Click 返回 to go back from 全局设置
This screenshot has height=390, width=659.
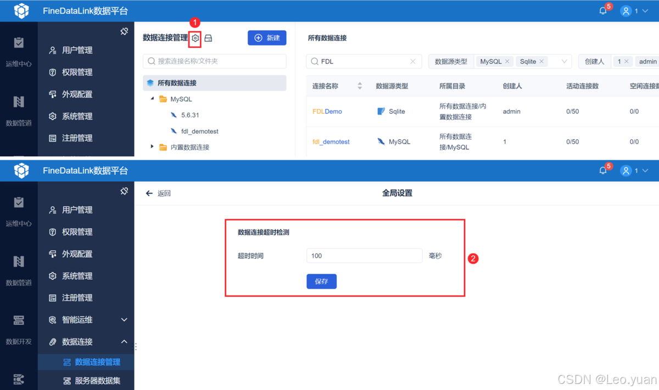[x=158, y=194]
